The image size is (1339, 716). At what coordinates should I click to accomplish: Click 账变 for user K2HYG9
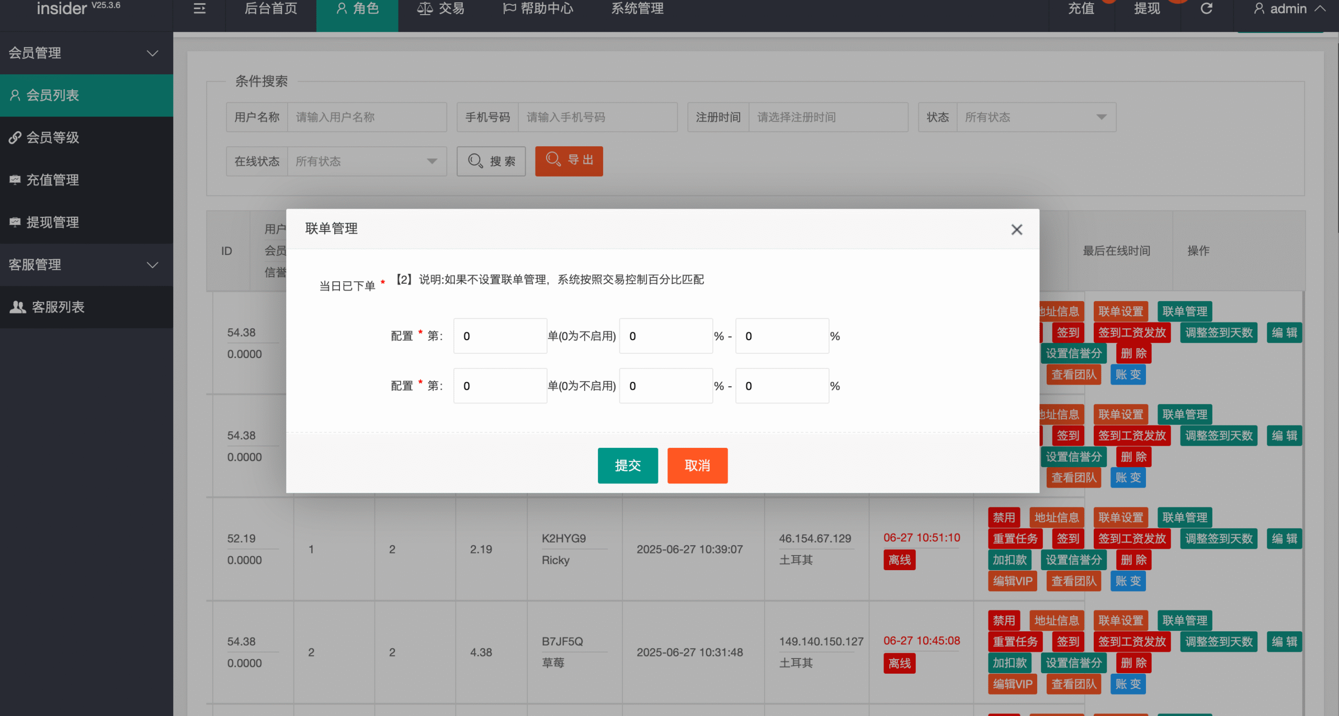[x=1128, y=581]
